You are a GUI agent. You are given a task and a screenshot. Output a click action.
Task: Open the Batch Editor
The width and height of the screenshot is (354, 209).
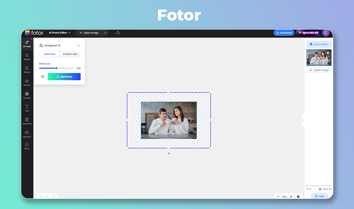click(x=319, y=44)
